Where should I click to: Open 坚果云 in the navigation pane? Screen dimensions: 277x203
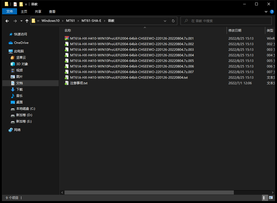[x=21, y=58]
